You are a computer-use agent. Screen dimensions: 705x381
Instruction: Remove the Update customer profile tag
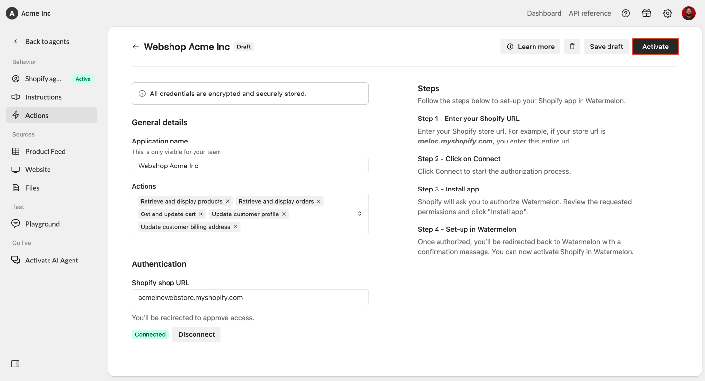pos(284,214)
